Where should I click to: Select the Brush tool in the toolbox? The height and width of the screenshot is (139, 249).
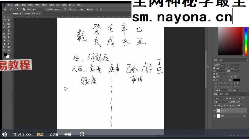(x=4, y=30)
